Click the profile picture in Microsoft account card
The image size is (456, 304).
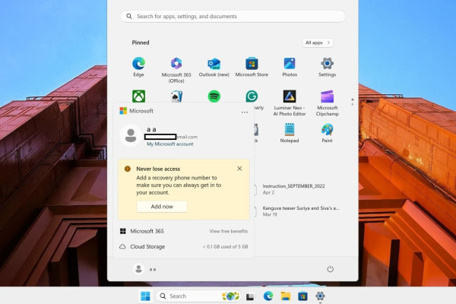click(131, 135)
